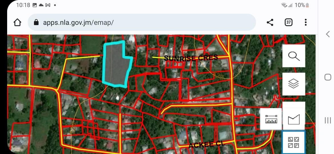
Task: Select the ruler distance measurement tool
Action: [x=271, y=119]
